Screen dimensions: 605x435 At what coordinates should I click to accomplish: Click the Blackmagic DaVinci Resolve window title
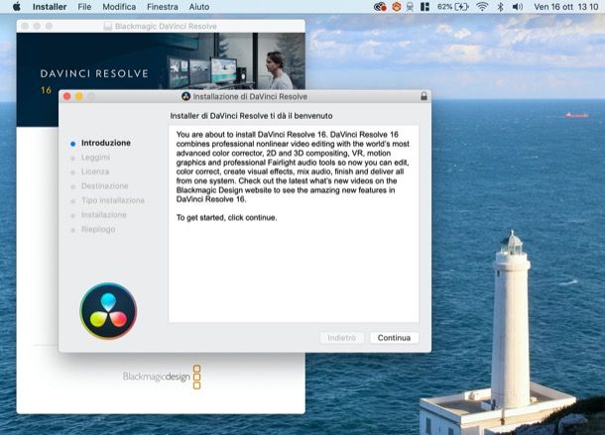pyautogui.click(x=166, y=26)
